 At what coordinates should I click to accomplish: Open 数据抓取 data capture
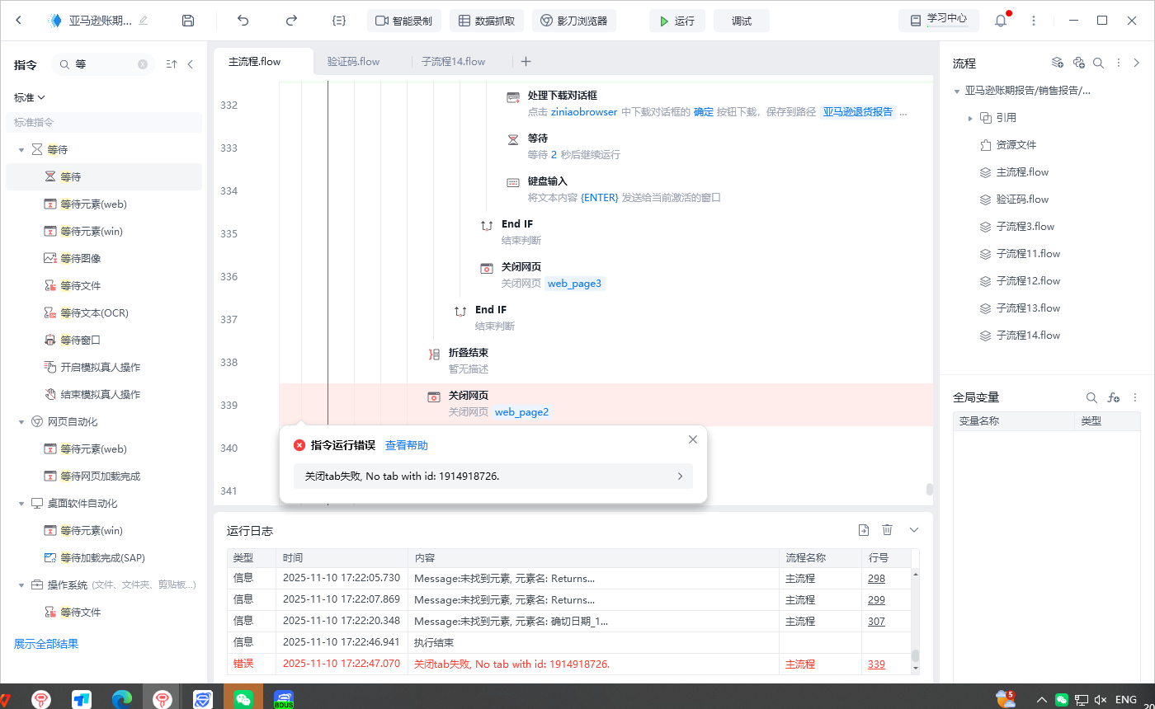click(487, 21)
